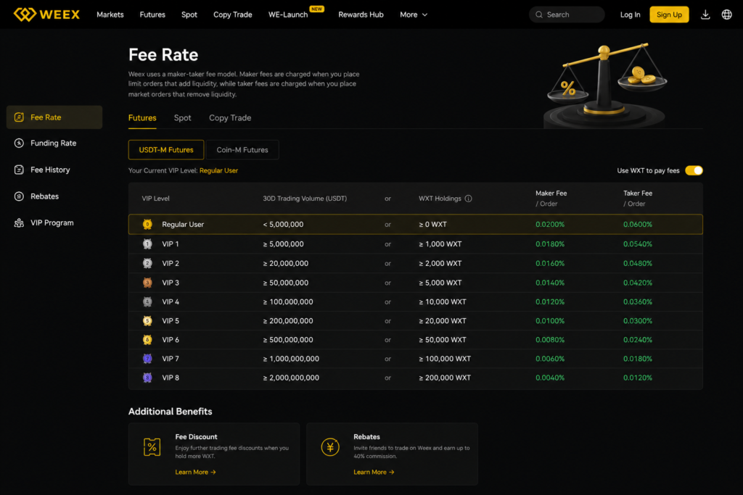This screenshot has width=743, height=495.
Task: Click the Funding Rate sidebar icon
Action: 19,143
